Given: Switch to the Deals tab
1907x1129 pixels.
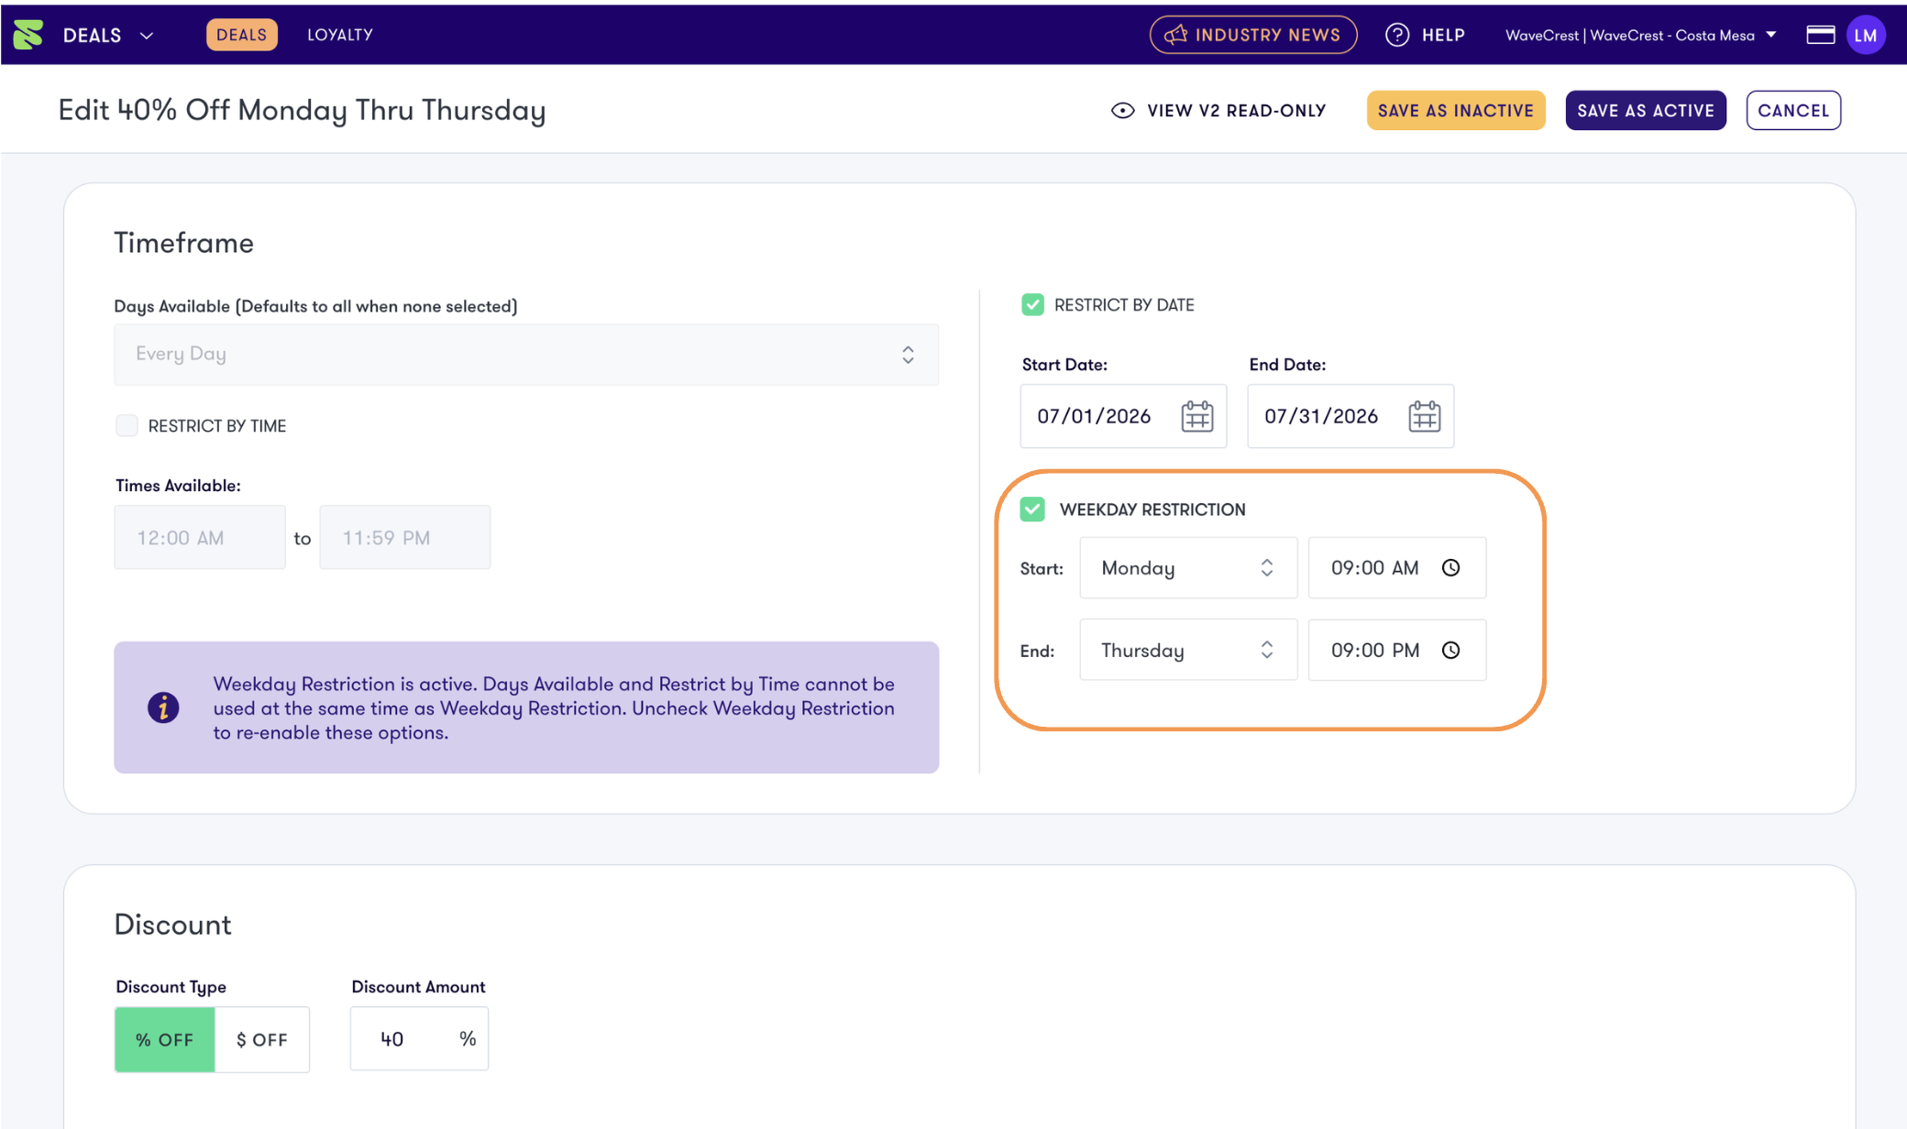Looking at the screenshot, I should click(242, 35).
